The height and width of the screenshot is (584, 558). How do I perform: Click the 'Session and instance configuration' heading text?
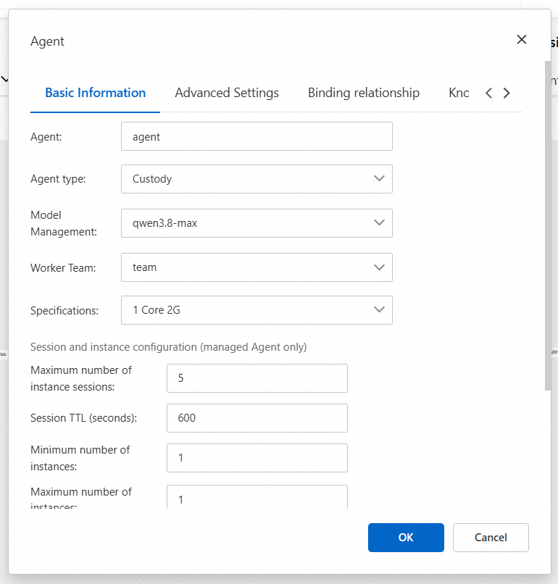tap(168, 347)
